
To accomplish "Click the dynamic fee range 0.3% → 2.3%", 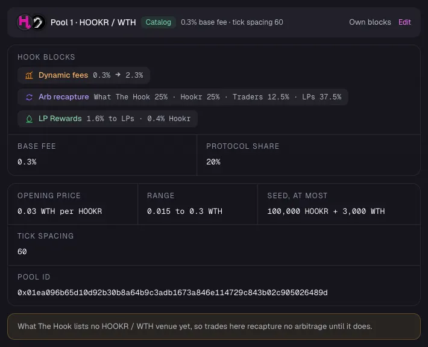I will [x=118, y=75].
